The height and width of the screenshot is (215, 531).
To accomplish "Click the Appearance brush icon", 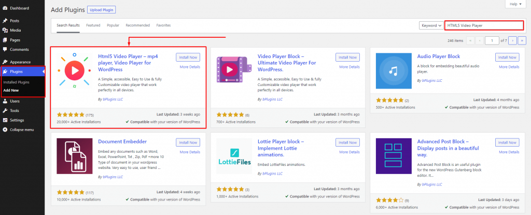I will tap(5, 62).
